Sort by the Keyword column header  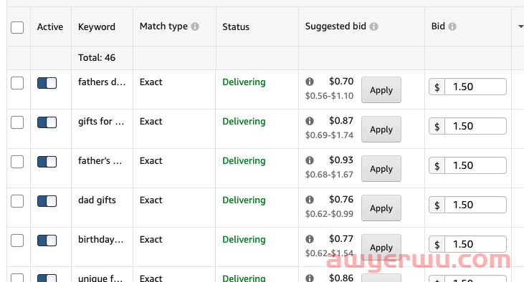click(x=97, y=26)
